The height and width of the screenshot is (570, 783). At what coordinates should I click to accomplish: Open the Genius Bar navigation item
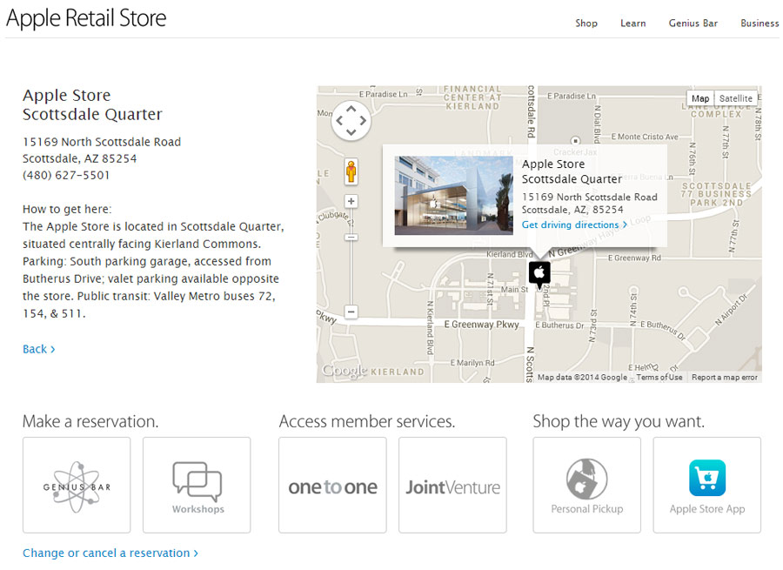693,23
